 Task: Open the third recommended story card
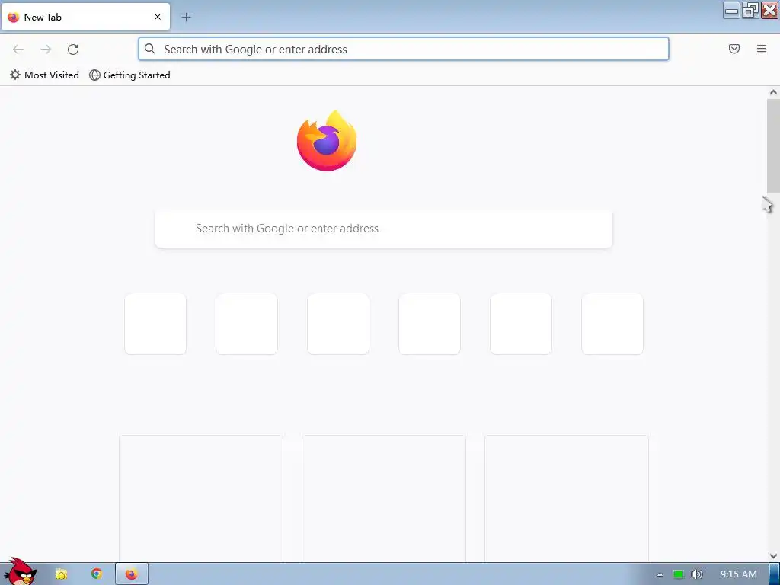(567, 498)
